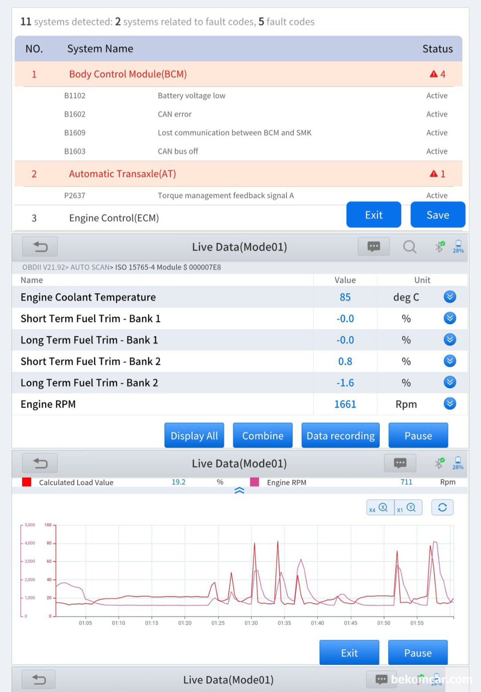
Task: Click the Data recording button
Action: click(x=340, y=436)
